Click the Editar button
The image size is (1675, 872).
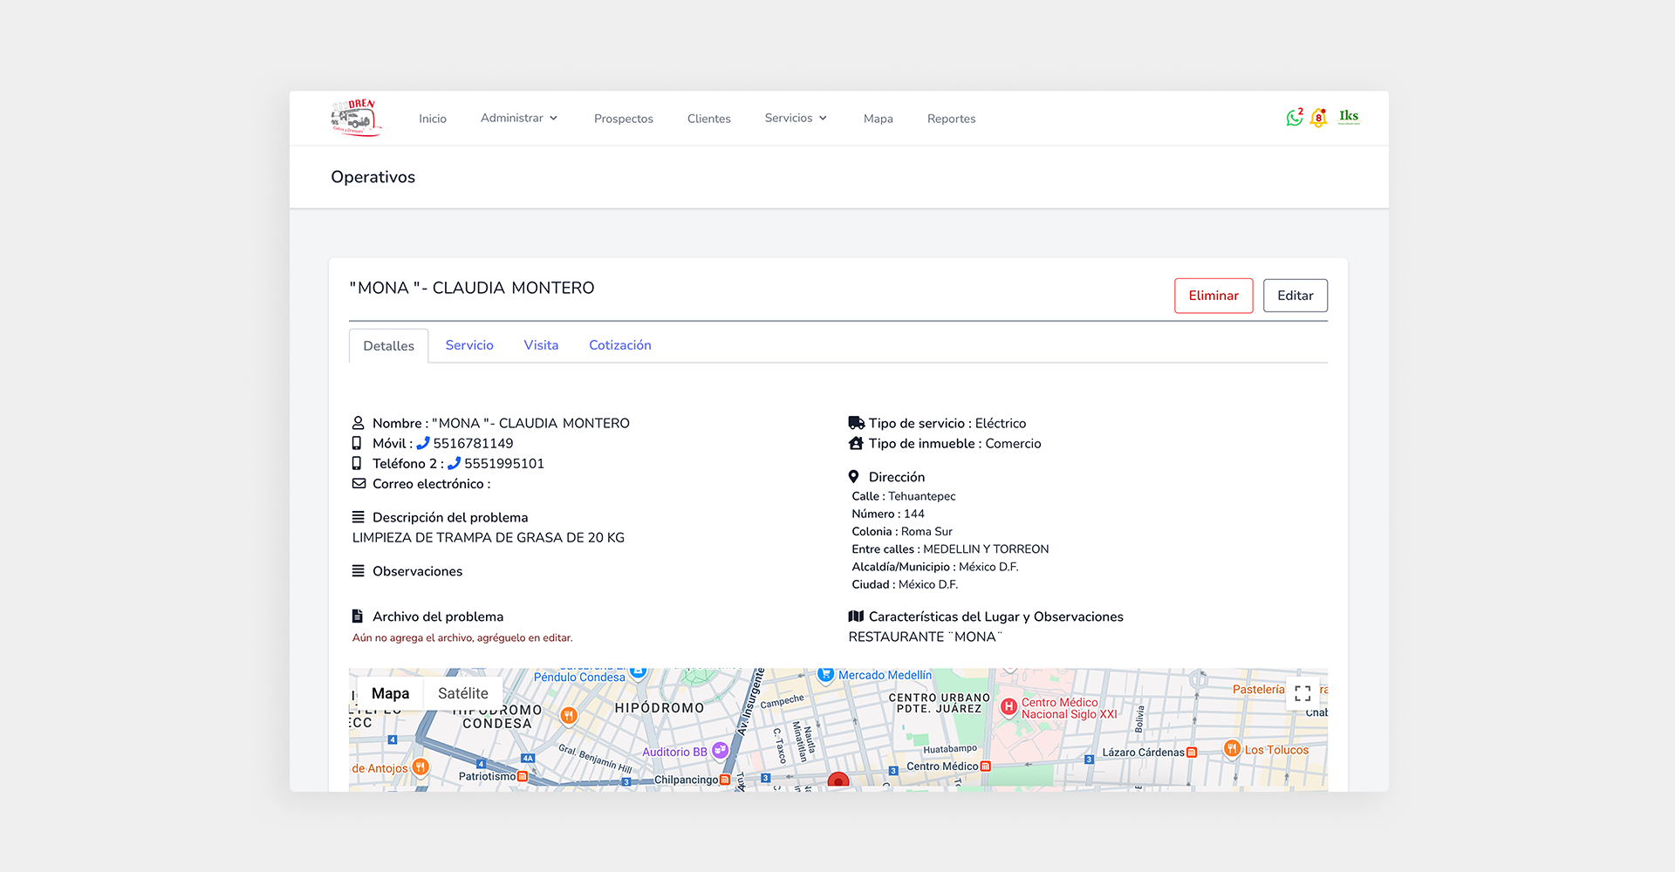[x=1295, y=296]
